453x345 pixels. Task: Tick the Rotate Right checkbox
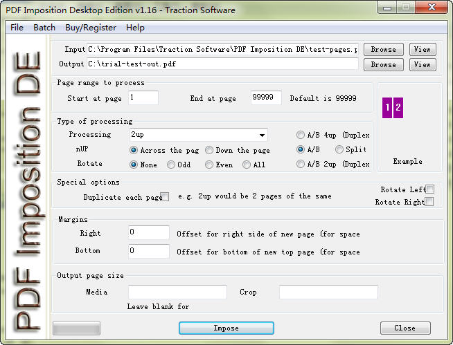coord(429,202)
